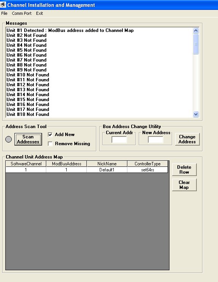Uncheck the Add New checkbox

[50, 135]
